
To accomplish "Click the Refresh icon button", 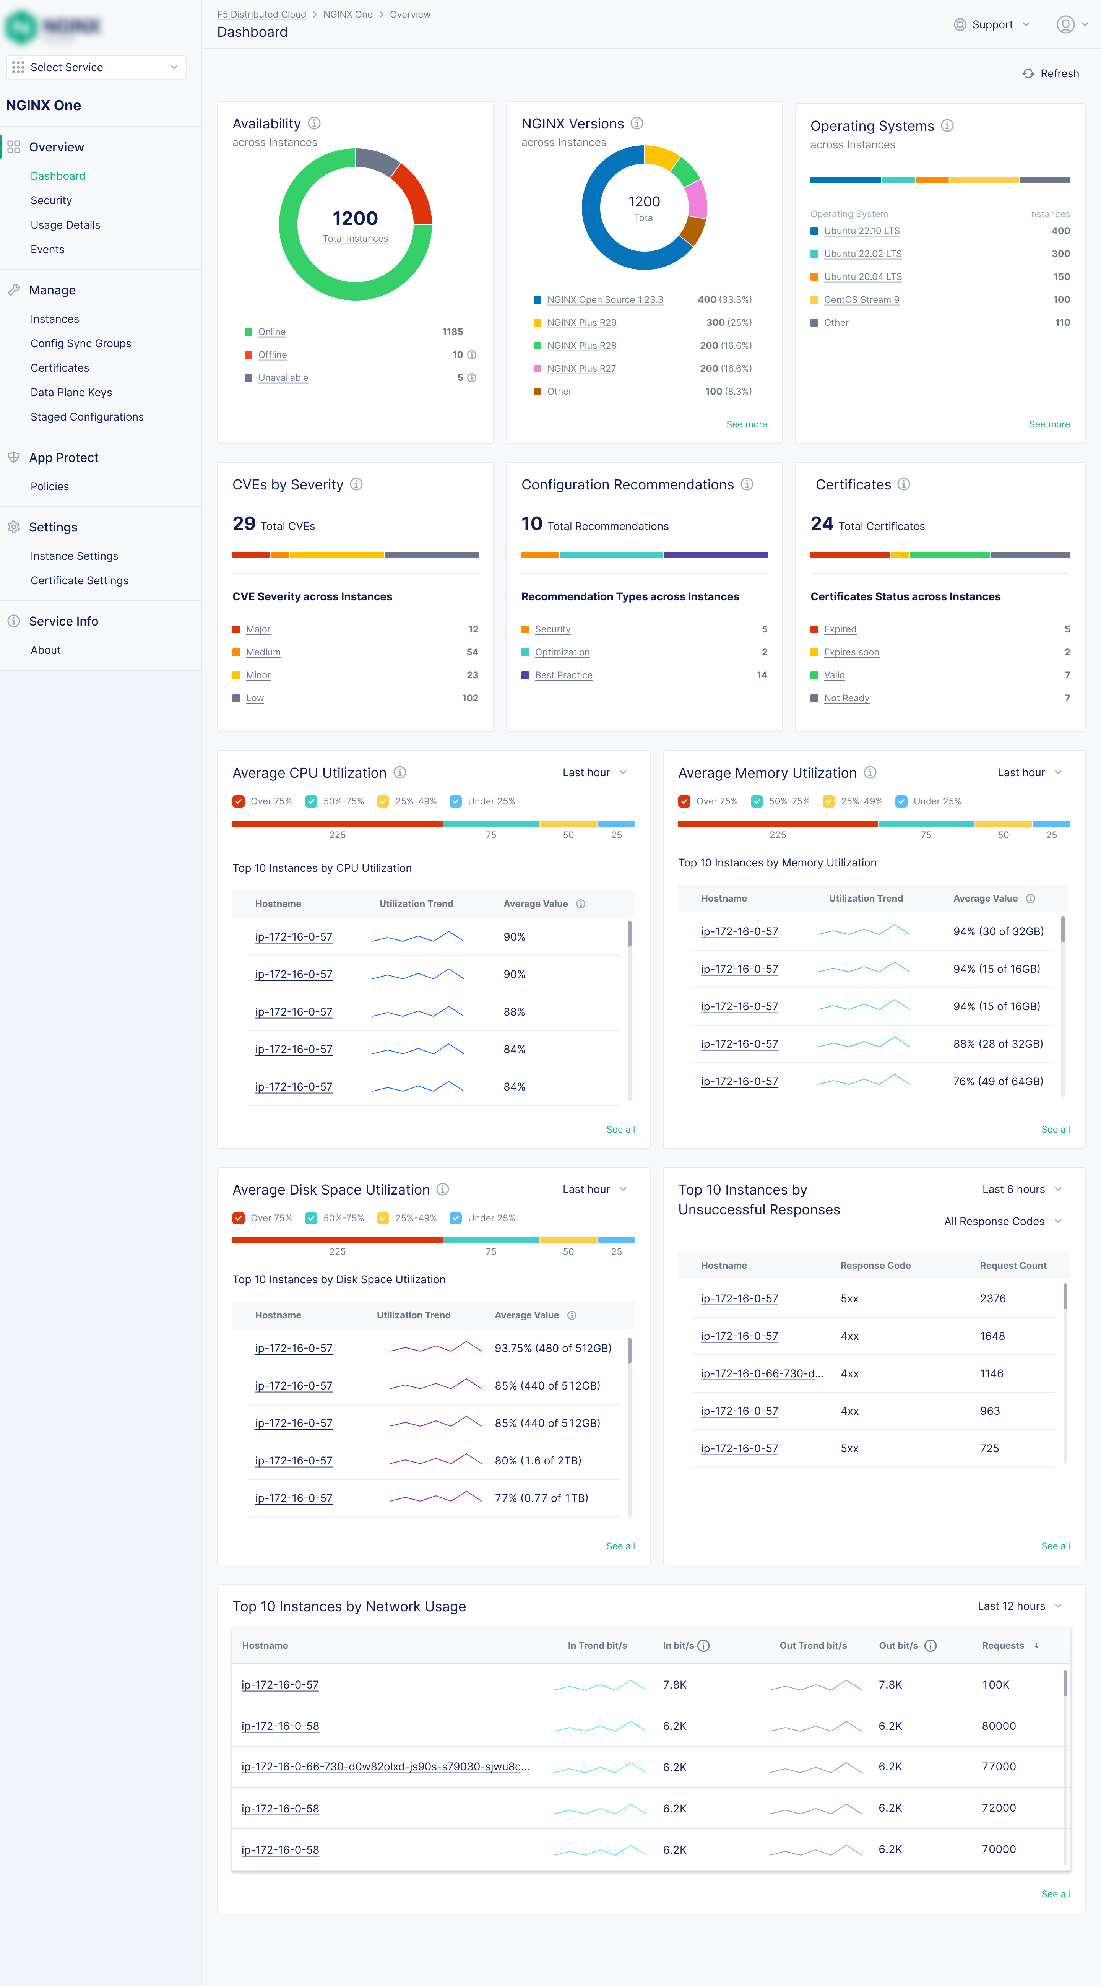I will (x=1028, y=74).
